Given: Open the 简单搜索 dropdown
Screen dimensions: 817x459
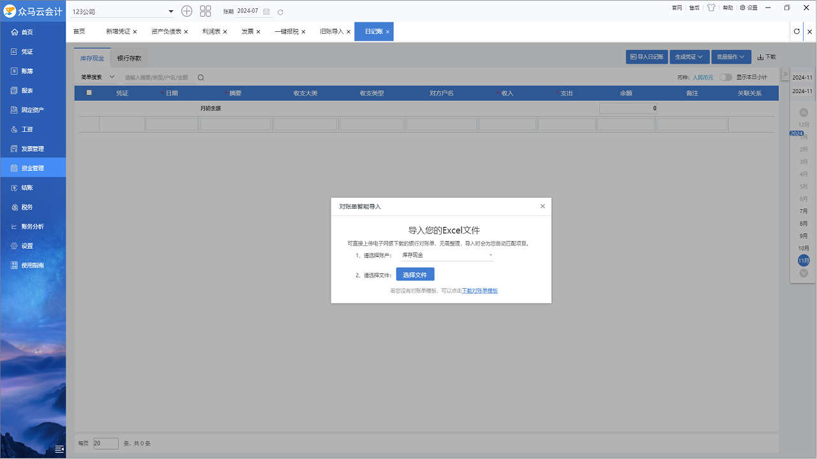Looking at the screenshot, I should click(x=96, y=76).
